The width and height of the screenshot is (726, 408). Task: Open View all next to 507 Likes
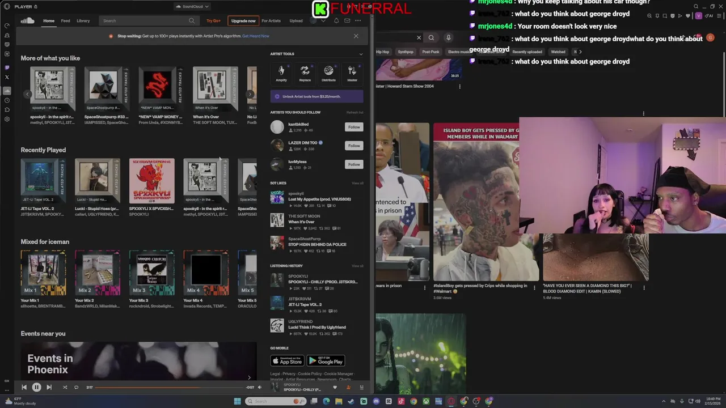tap(357, 183)
